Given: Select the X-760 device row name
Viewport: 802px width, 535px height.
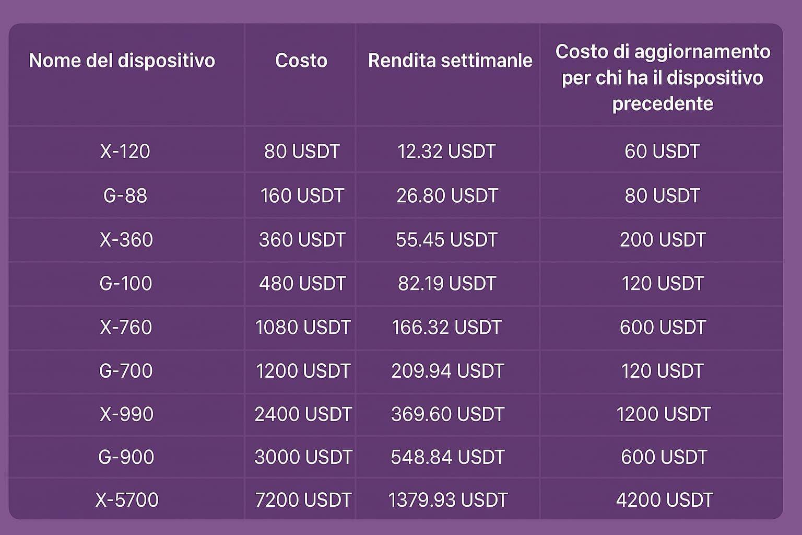Looking at the screenshot, I should pos(126,327).
